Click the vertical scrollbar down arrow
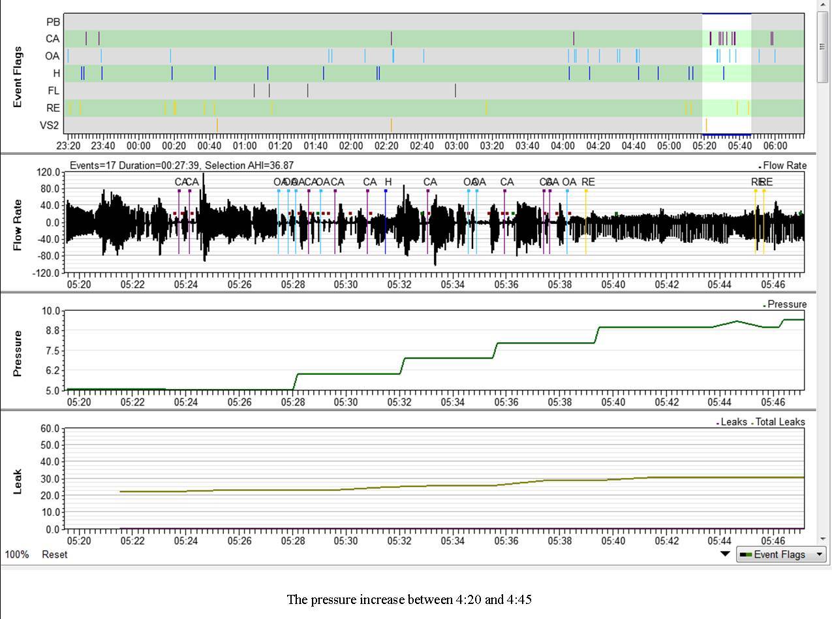 (824, 539)
